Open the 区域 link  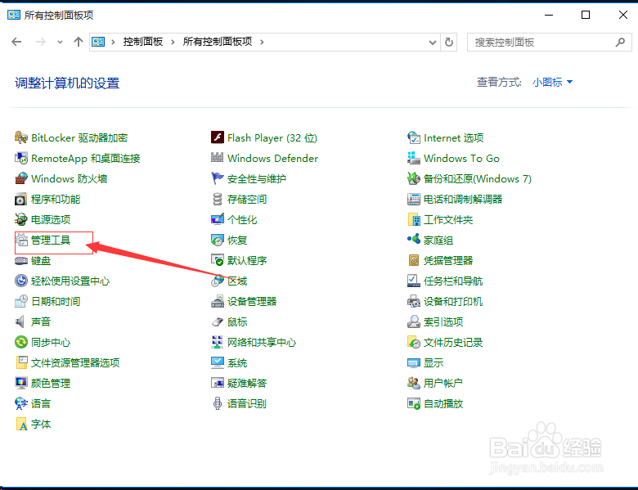click(x=237, y=281)
